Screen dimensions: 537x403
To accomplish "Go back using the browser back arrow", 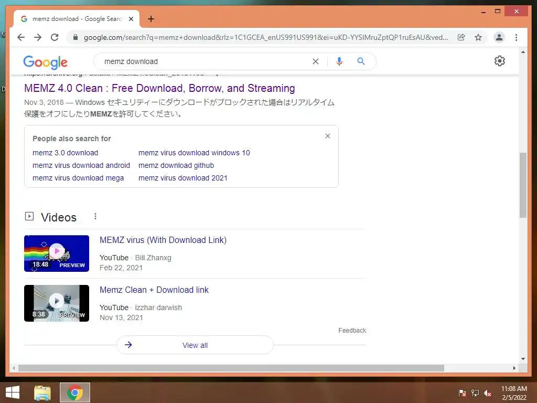I will tap(21, 37).
